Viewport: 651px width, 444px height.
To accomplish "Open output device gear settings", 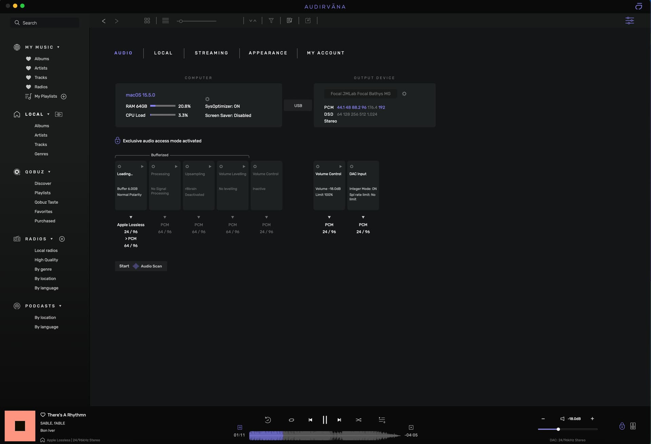I will [404, 94].
